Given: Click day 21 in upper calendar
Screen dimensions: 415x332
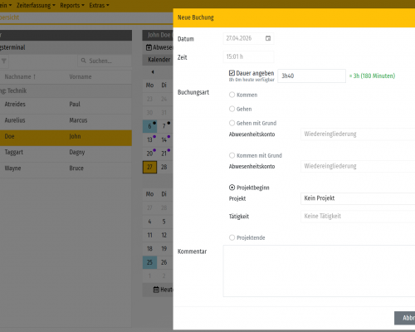Looking at the screenshot, I should tap(164, 154).
